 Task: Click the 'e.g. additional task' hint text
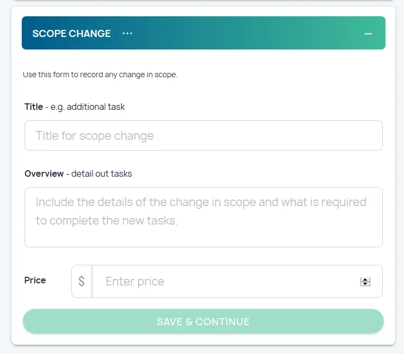(96, 107)
